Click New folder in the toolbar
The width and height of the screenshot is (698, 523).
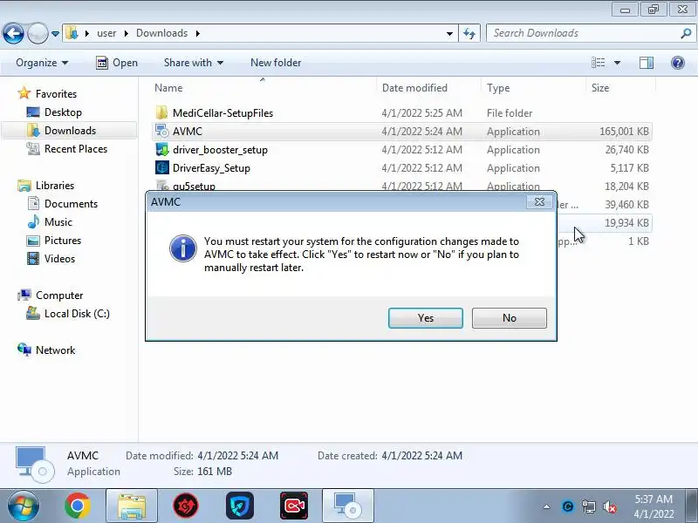click(x=276, y=63)
